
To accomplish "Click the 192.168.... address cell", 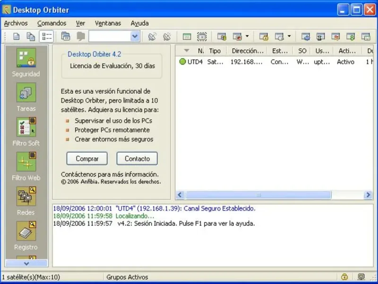I will tap(247, 62).
